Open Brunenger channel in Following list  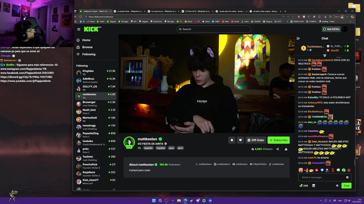pos(96,104)
